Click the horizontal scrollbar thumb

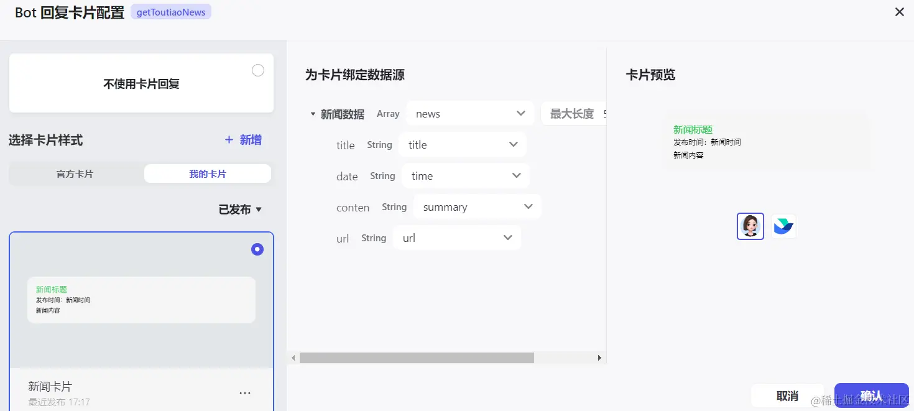point(417,358)
